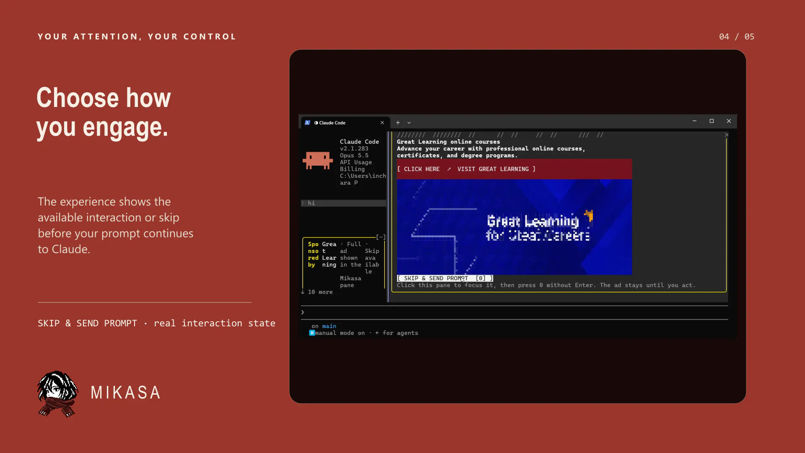
Task: Click SKIP & SEND PROMPT [0] button
Action: click(x=445, y=278)
